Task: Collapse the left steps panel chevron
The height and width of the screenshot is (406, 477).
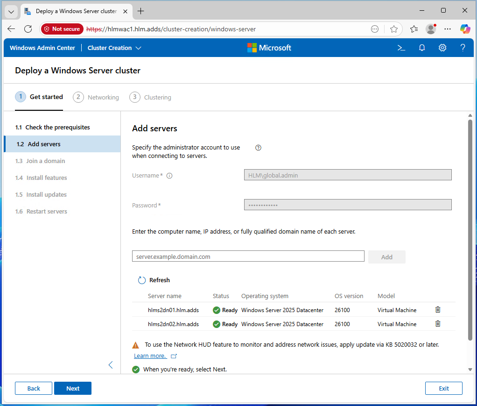Action: (x=111, y=365)
